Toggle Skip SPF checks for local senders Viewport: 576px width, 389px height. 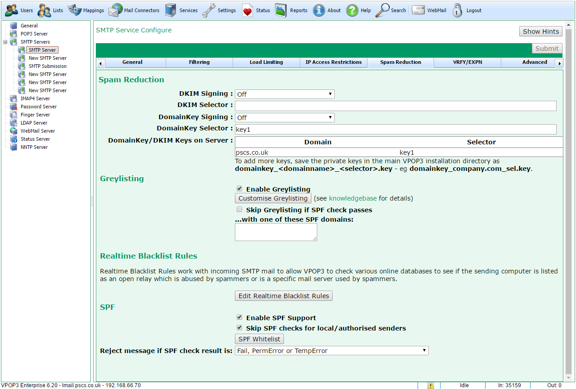pos(239,328)
